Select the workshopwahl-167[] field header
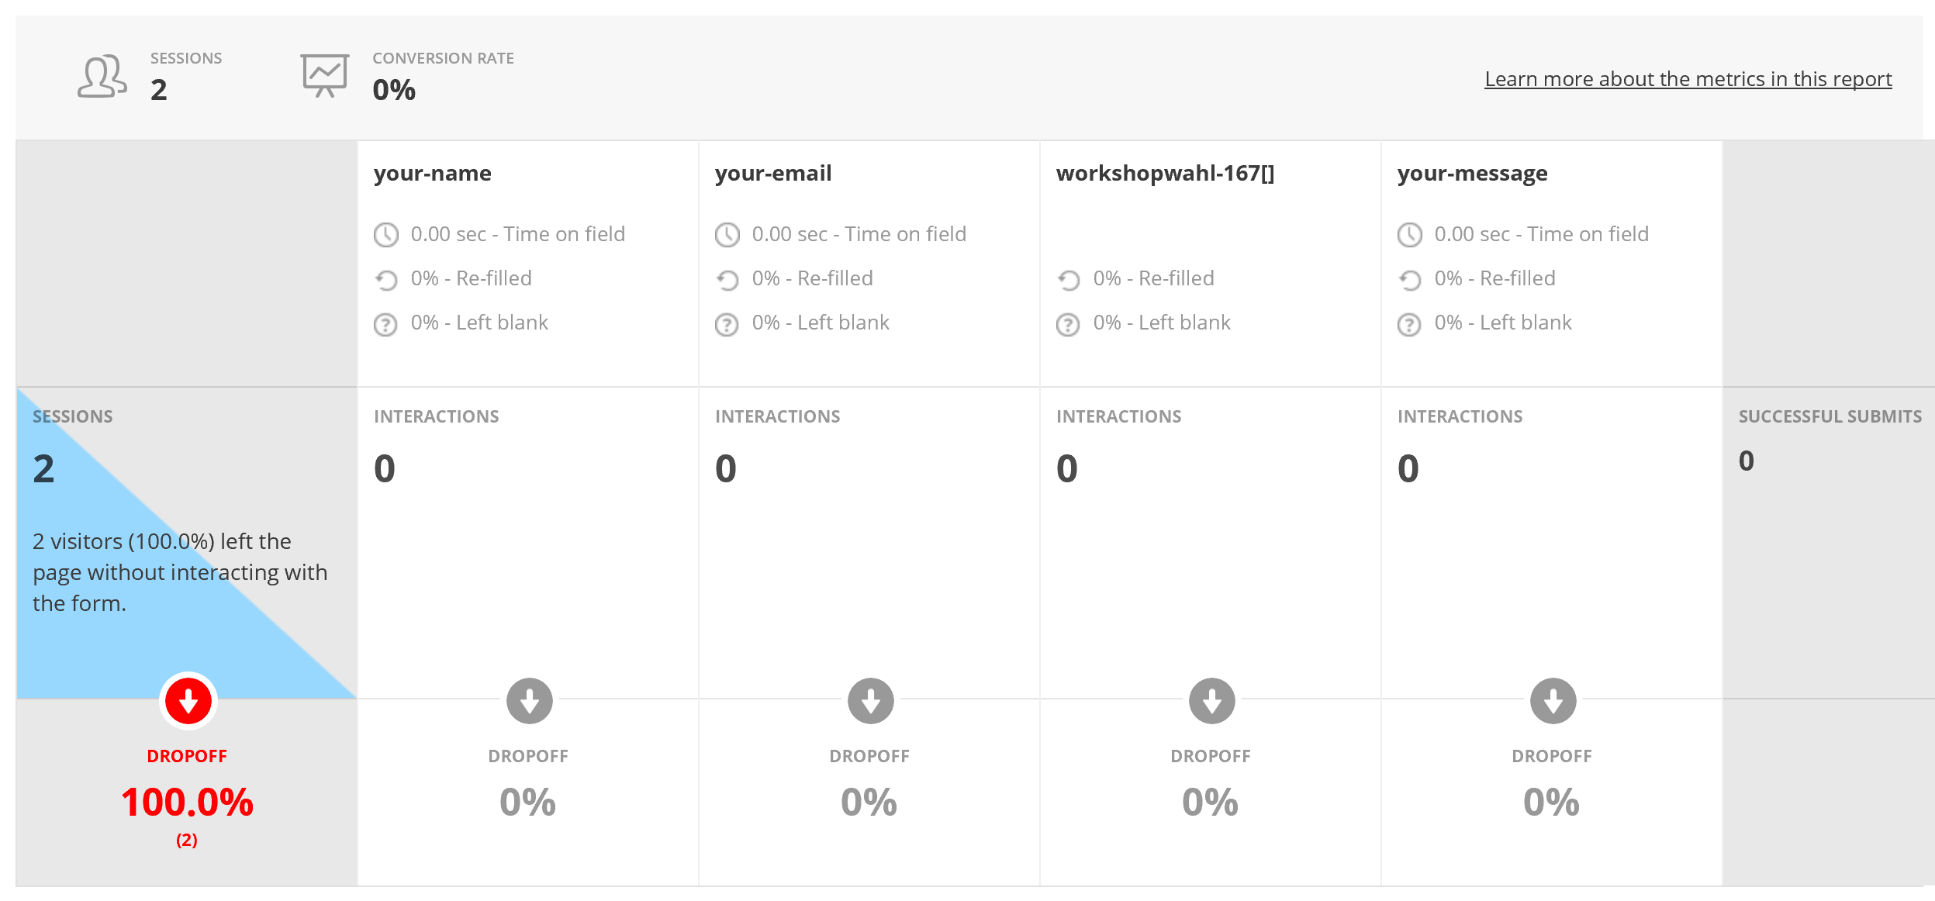The width and height of the screenshot is (1935, 901). click(1165, 173)
